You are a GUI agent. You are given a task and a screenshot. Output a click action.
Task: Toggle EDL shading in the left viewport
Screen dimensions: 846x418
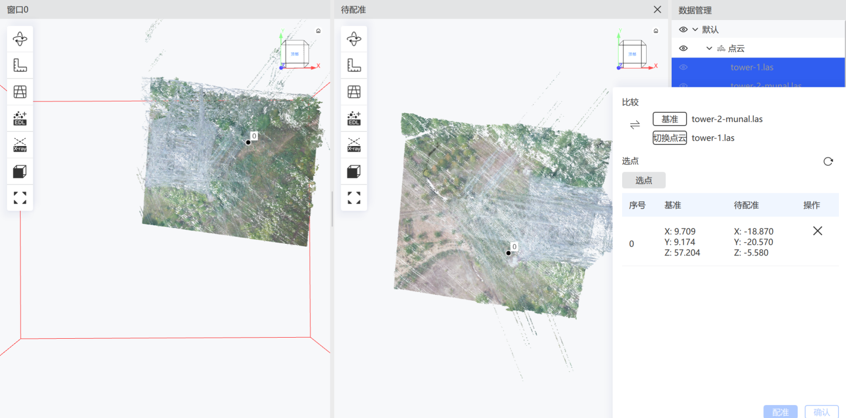[20, 118]
